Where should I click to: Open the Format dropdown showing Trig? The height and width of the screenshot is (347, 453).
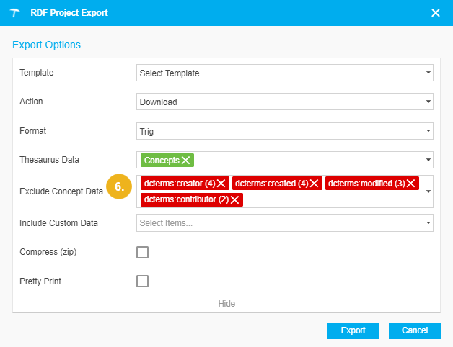[284, 131]
